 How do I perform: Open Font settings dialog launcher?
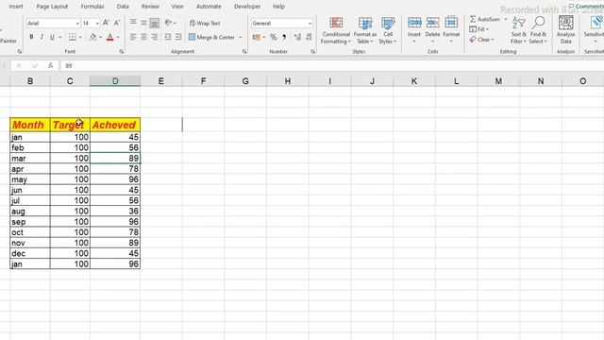pyautogui.click(x=122, y=51)
